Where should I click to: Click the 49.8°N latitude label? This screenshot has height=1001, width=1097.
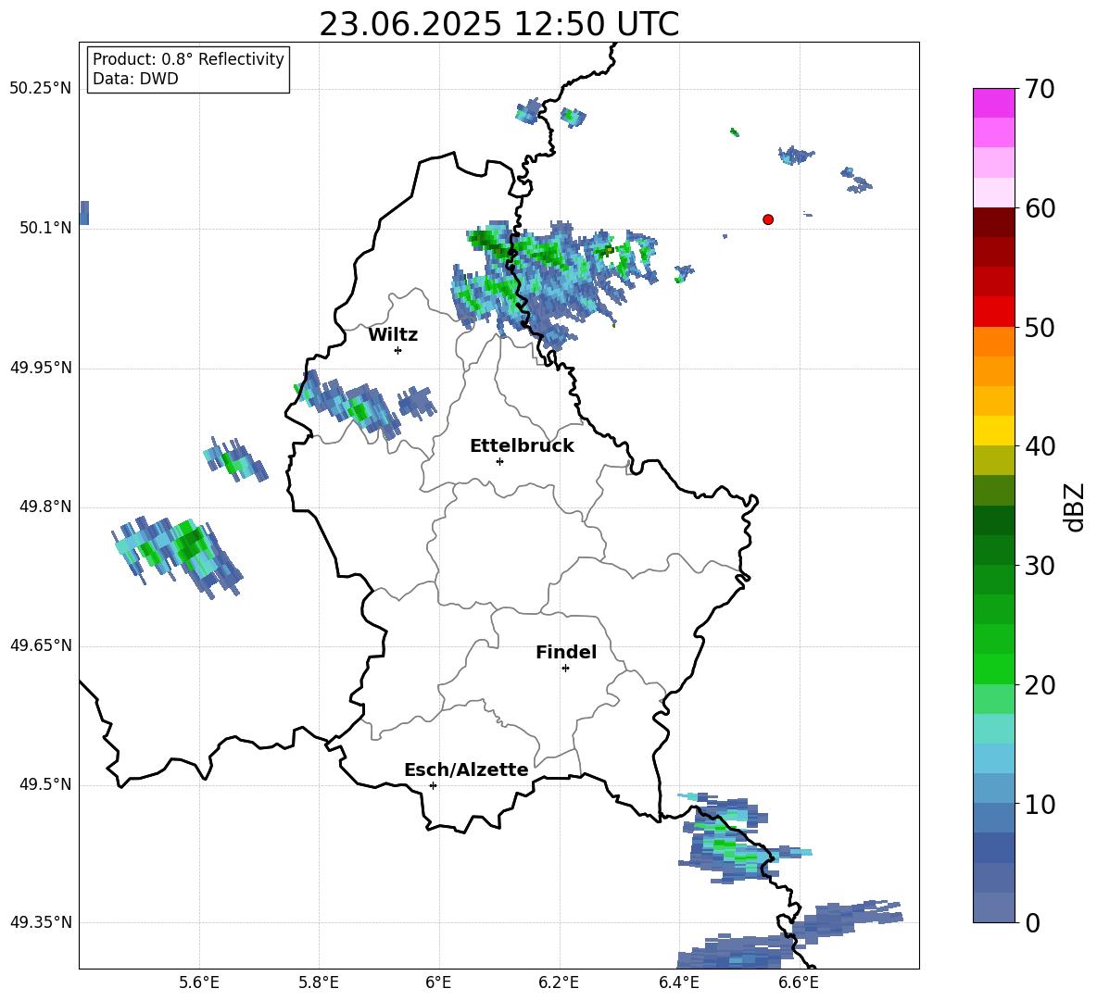(45, 507)
